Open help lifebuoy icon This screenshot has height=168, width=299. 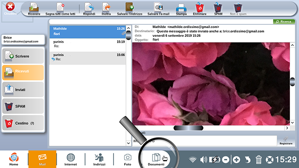click(270, 160)
